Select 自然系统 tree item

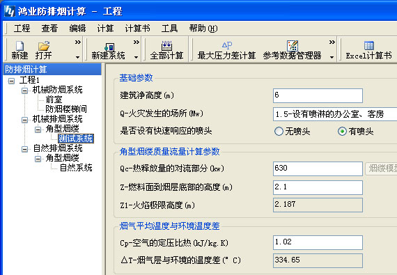pyautogui.click(x=76, y=168)
